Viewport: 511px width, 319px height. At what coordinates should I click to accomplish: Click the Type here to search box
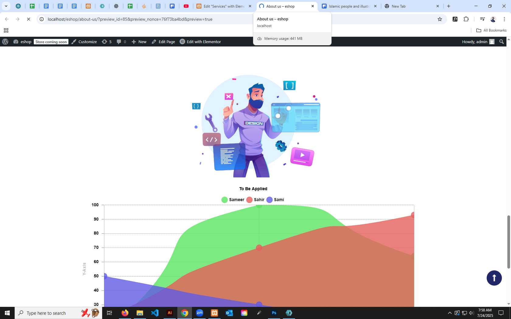(58, 313)
